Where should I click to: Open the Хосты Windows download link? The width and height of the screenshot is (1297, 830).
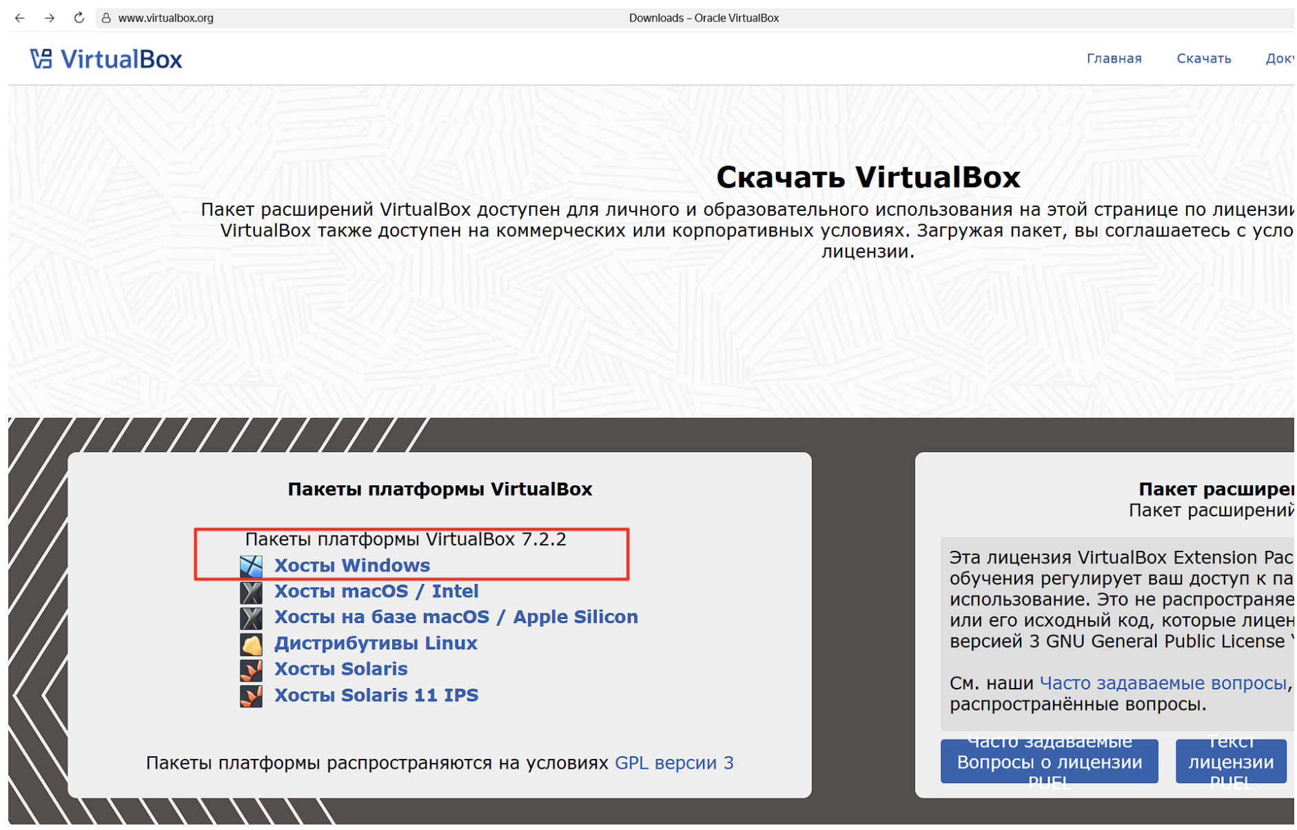(x=352, y=565)
